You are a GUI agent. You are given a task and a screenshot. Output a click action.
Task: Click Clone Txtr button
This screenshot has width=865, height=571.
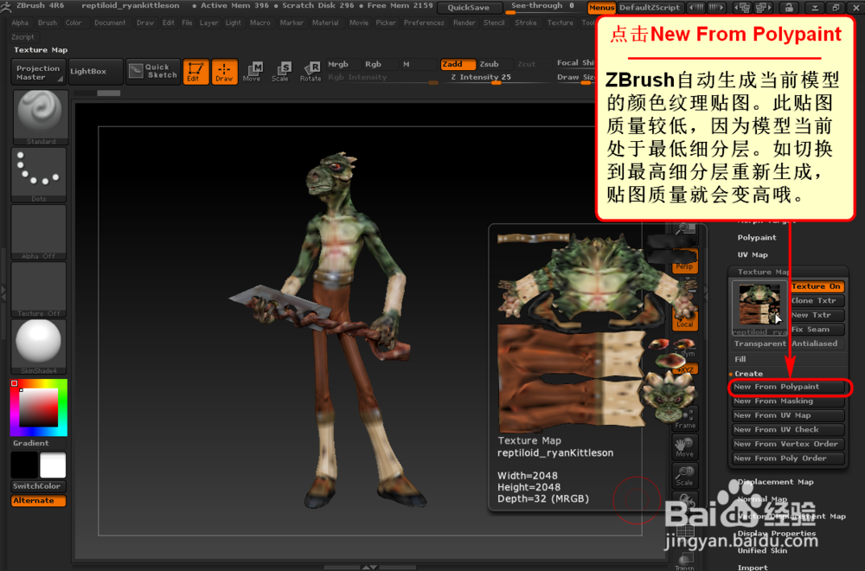click(x=817, y=301)
